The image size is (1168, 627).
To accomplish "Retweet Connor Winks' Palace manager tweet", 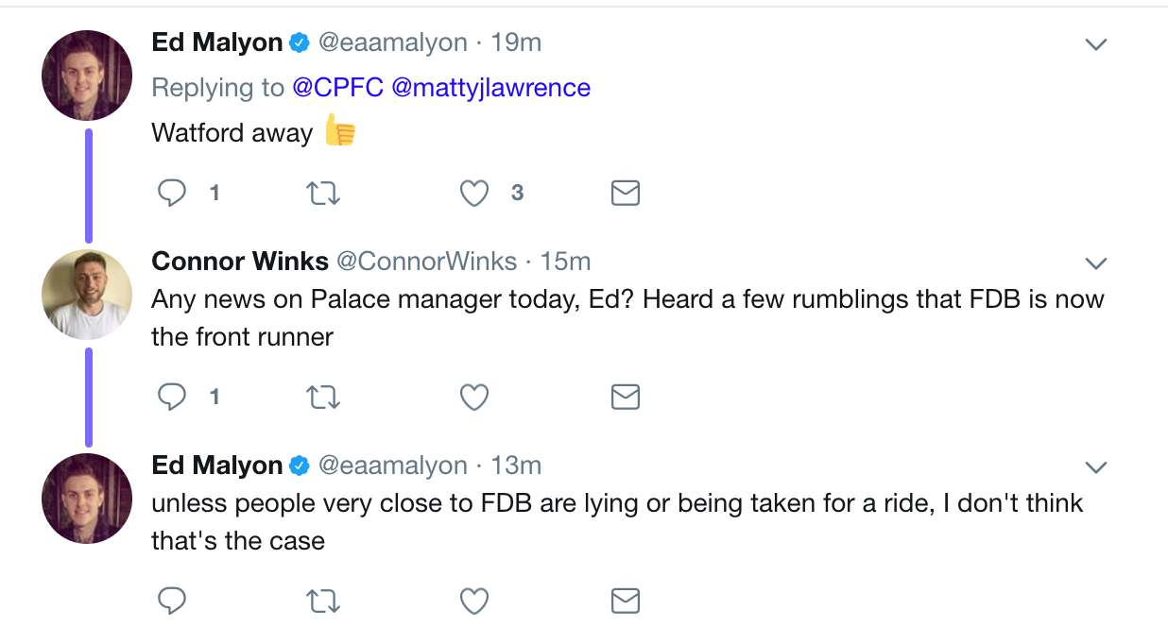I will (x=324, y=398).
